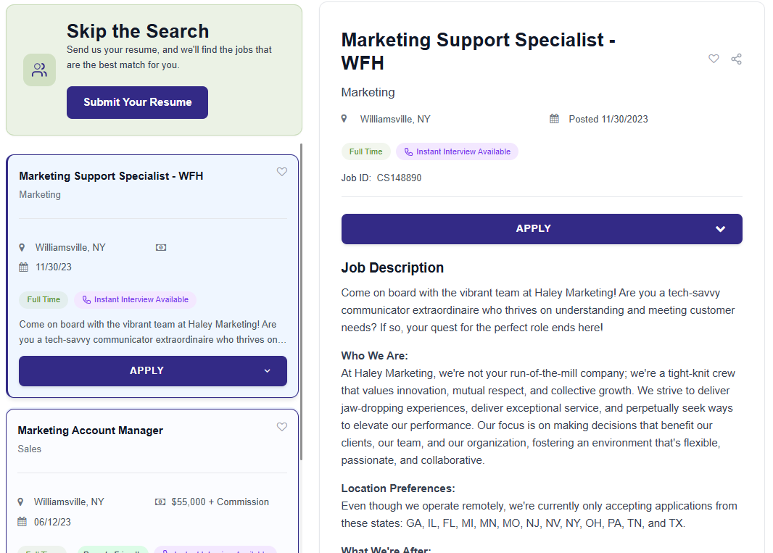Click the Full Time tag in job details
Image resolution: width=773 pixels, height=553 pixels.
pos(365,152)
